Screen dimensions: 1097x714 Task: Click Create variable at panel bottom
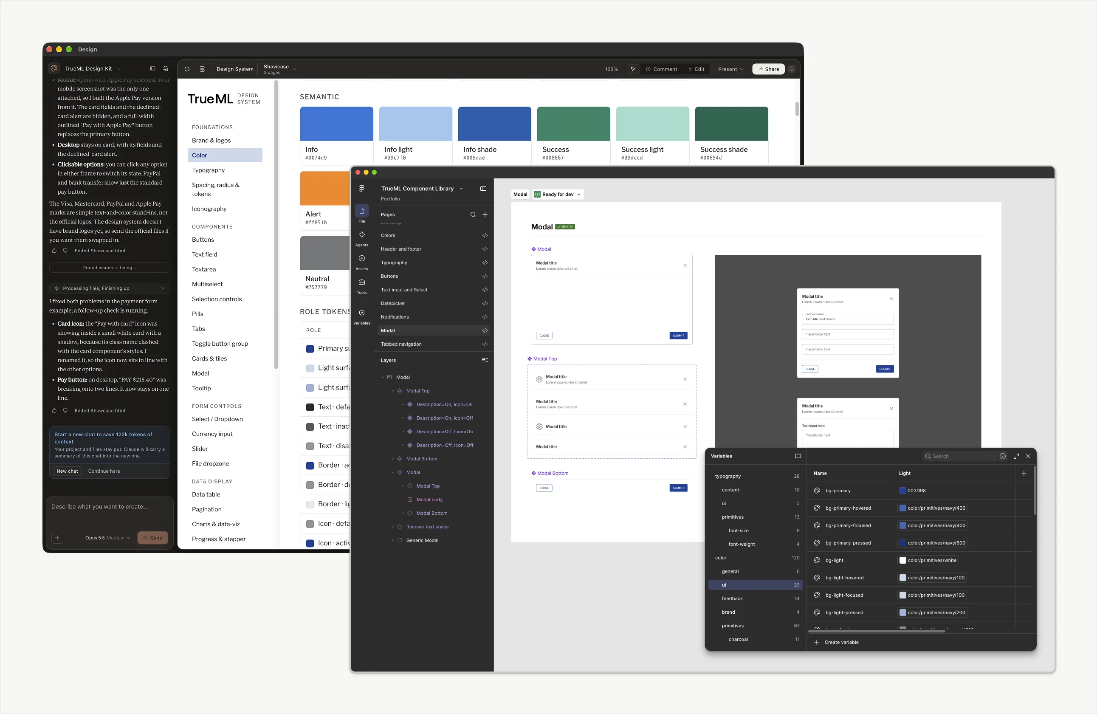pos(836,642)
